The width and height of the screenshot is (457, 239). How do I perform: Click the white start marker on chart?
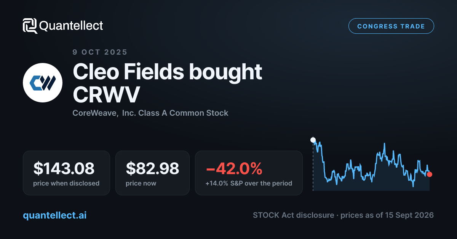(x=313, y=140)
